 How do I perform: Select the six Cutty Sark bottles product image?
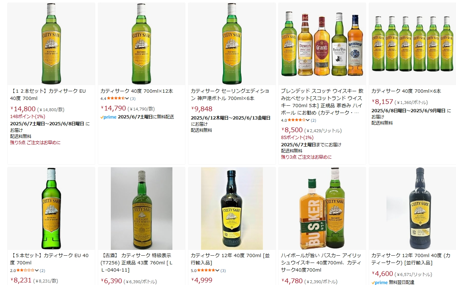(x=412, y=44)
